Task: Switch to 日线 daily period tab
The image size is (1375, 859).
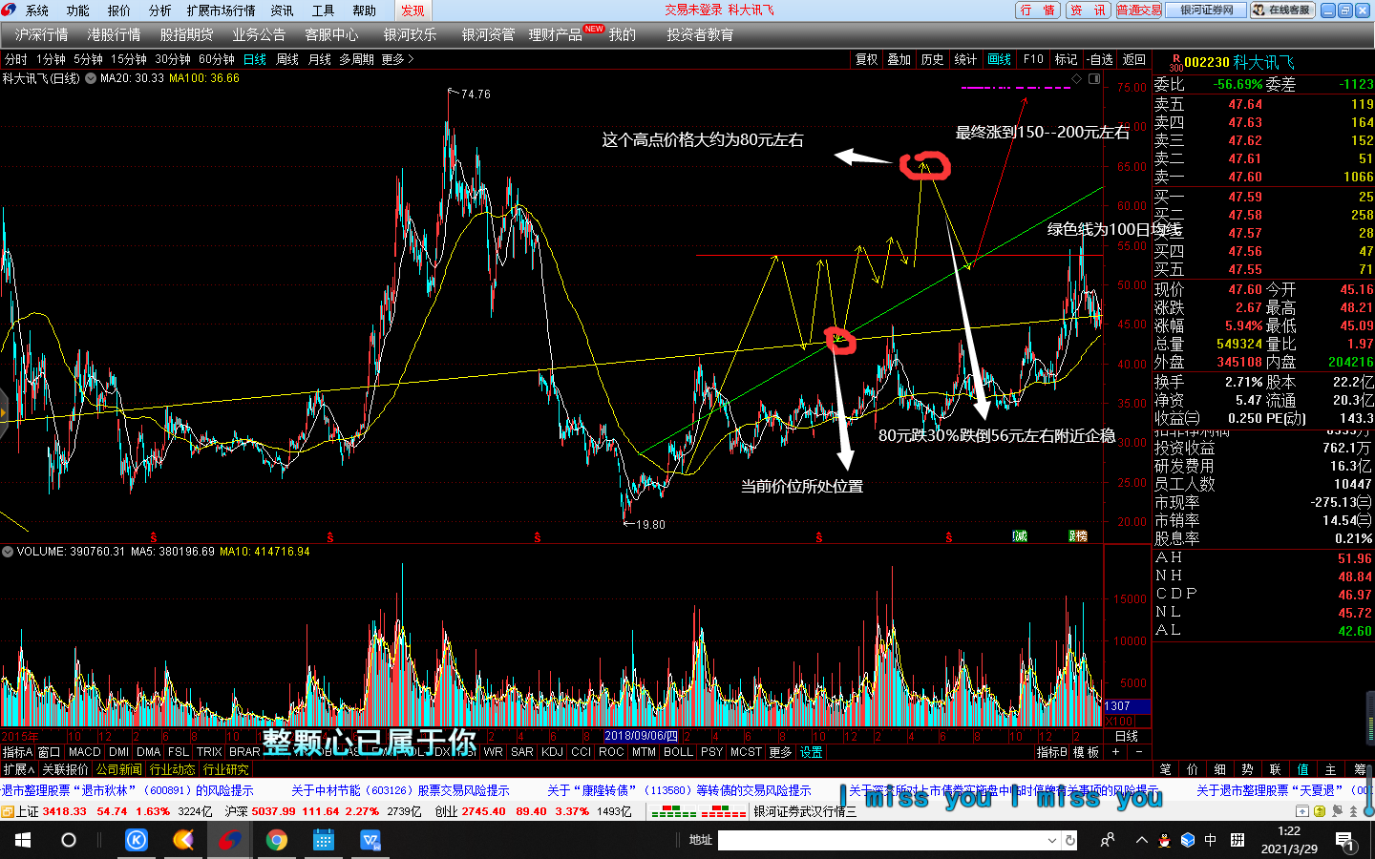Action: coord(255,59)
